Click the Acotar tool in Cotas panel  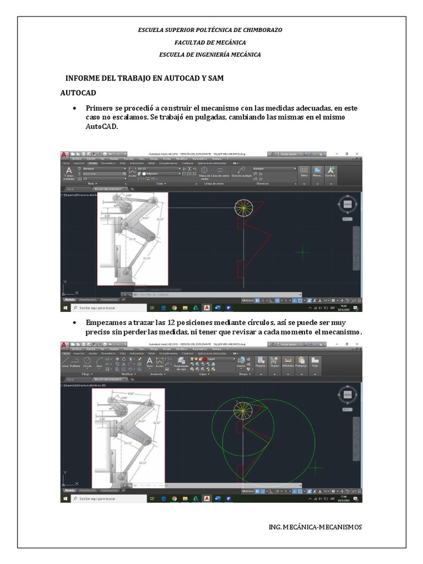[x=132, y=172]
